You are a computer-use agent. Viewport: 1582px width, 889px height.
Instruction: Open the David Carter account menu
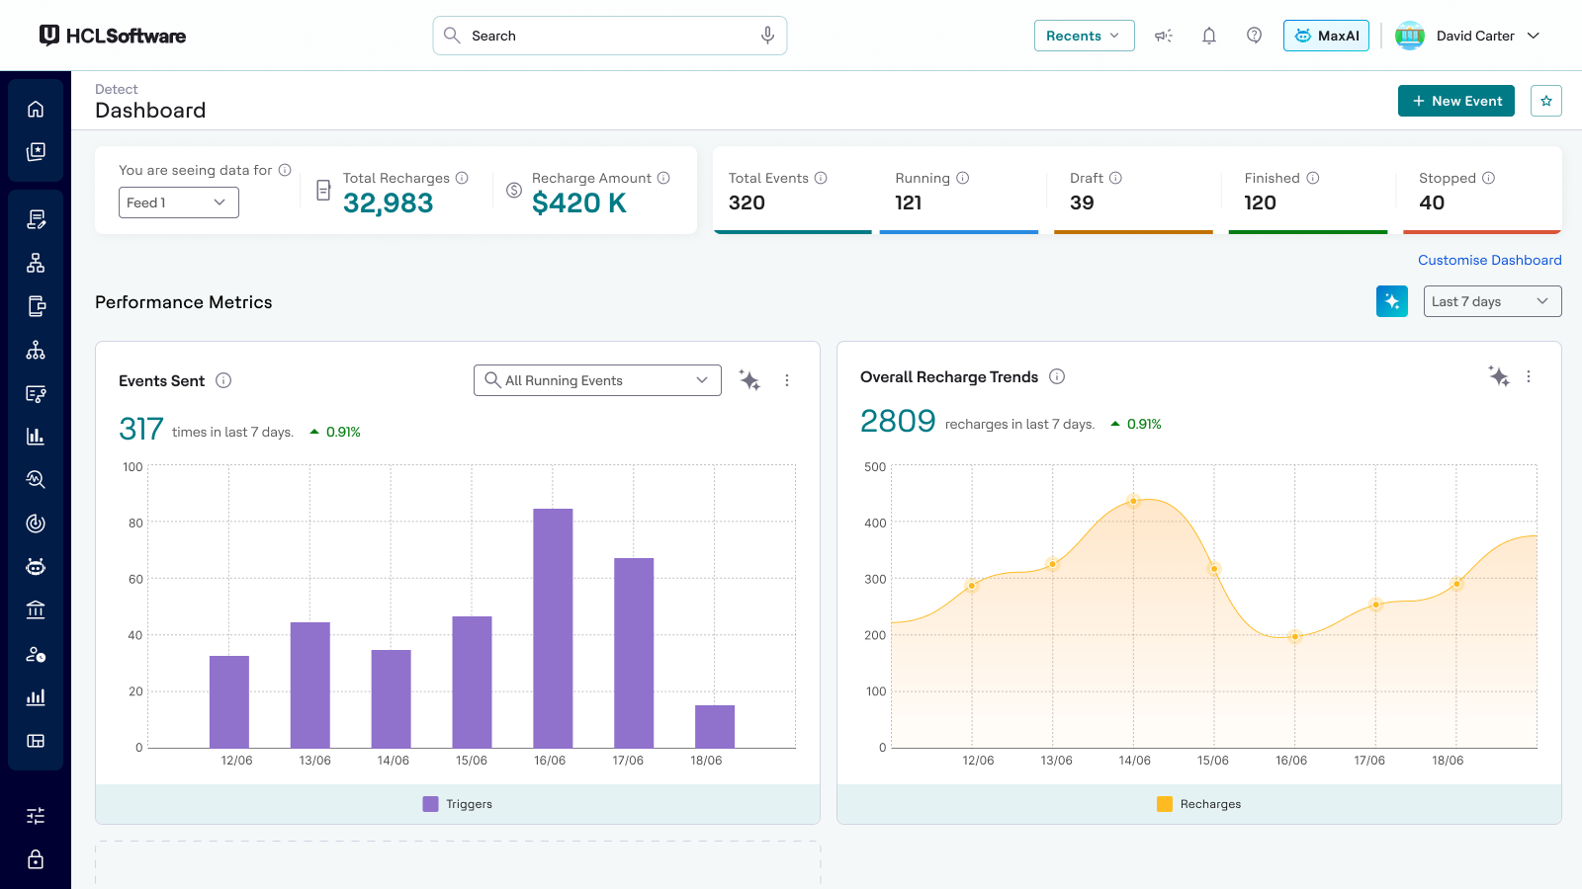coord(1468,36)
